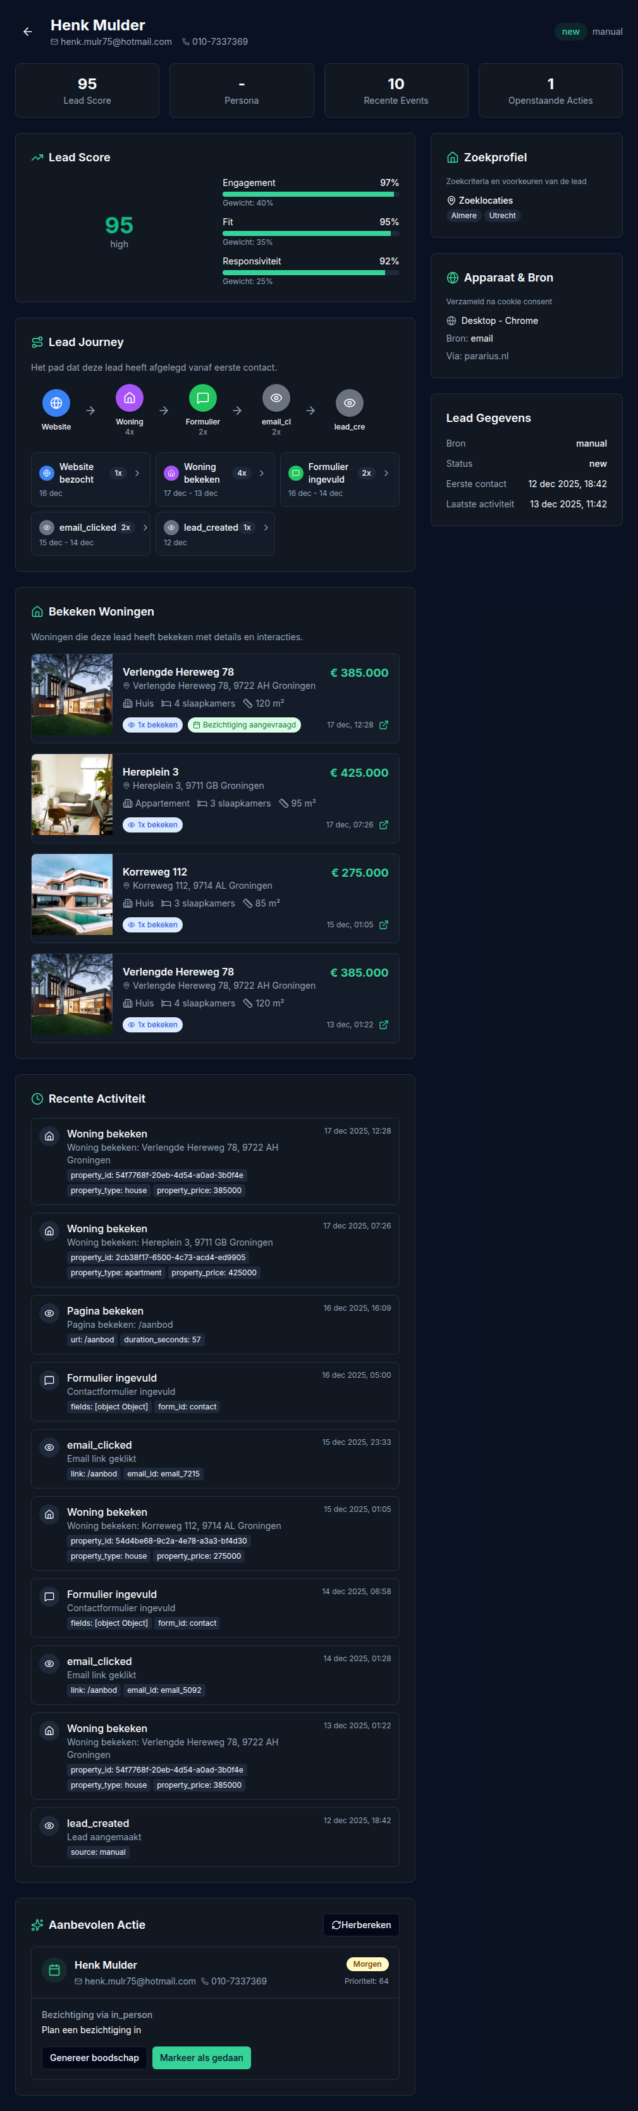Click the Engagement 97% progress bar

coord(311,194)
